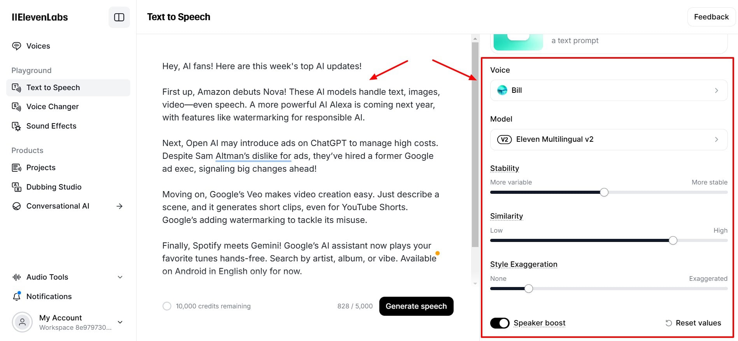
Task: Click the Dubbing Studio icon
Action: [x=16, y=187]
